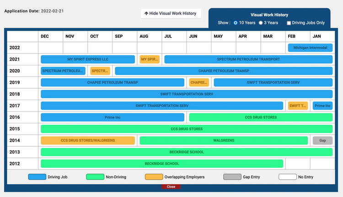Click the orange SPECTR... overlap bar
The width and height of the screenshot is (343, 197).
tap(100, 71)
